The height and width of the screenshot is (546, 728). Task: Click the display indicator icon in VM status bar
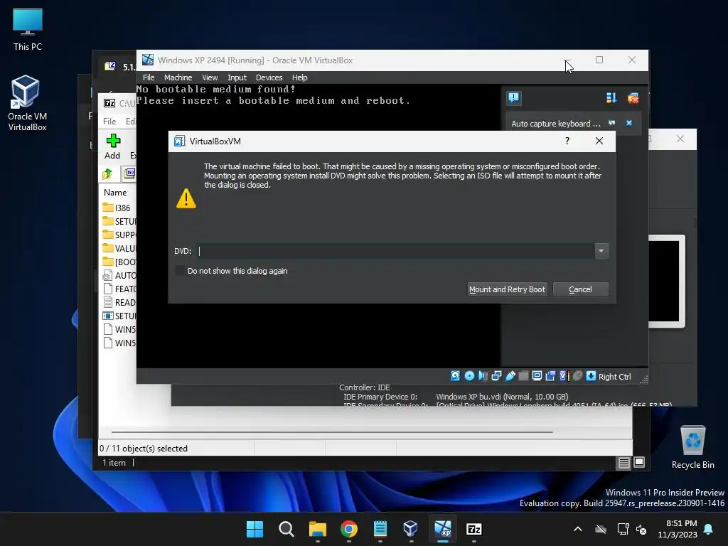tap(537, 376)
